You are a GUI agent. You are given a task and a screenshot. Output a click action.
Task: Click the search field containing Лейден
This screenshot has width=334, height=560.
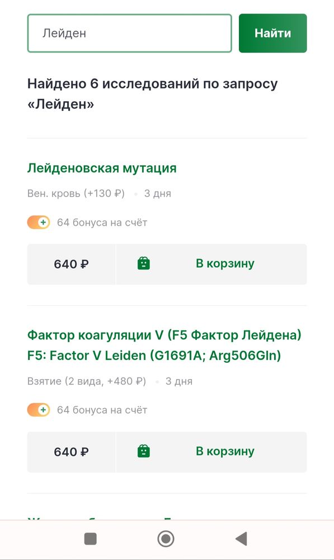tap(129, 33)
